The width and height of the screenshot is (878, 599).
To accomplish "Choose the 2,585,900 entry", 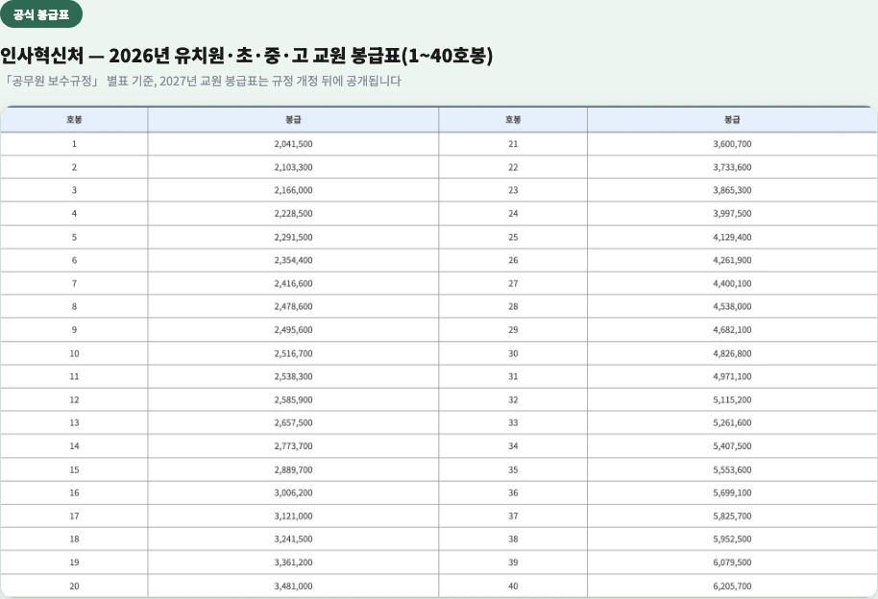I will (293, 400).
